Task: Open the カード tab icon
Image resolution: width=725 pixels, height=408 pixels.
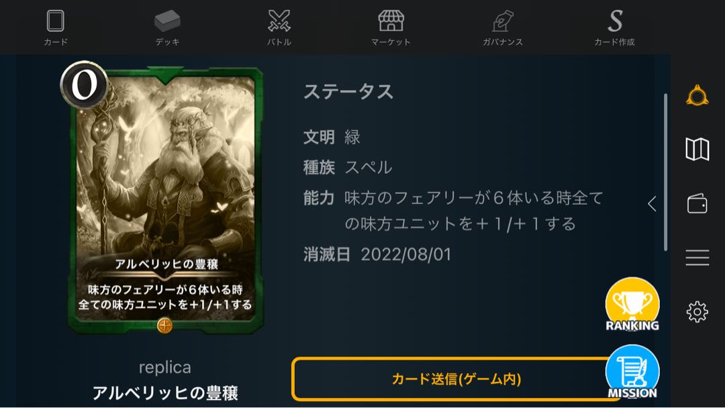Action: (x=56, y=21)
